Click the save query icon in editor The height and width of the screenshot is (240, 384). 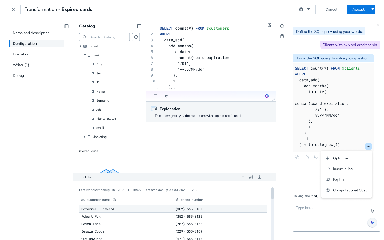tap(269, 25)
